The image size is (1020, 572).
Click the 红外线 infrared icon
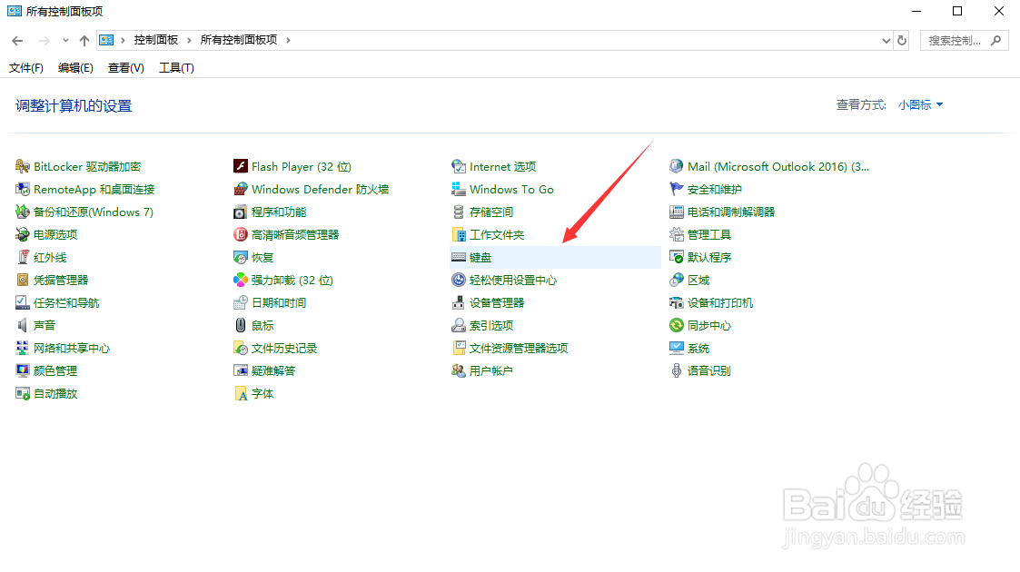click(23, 258)
